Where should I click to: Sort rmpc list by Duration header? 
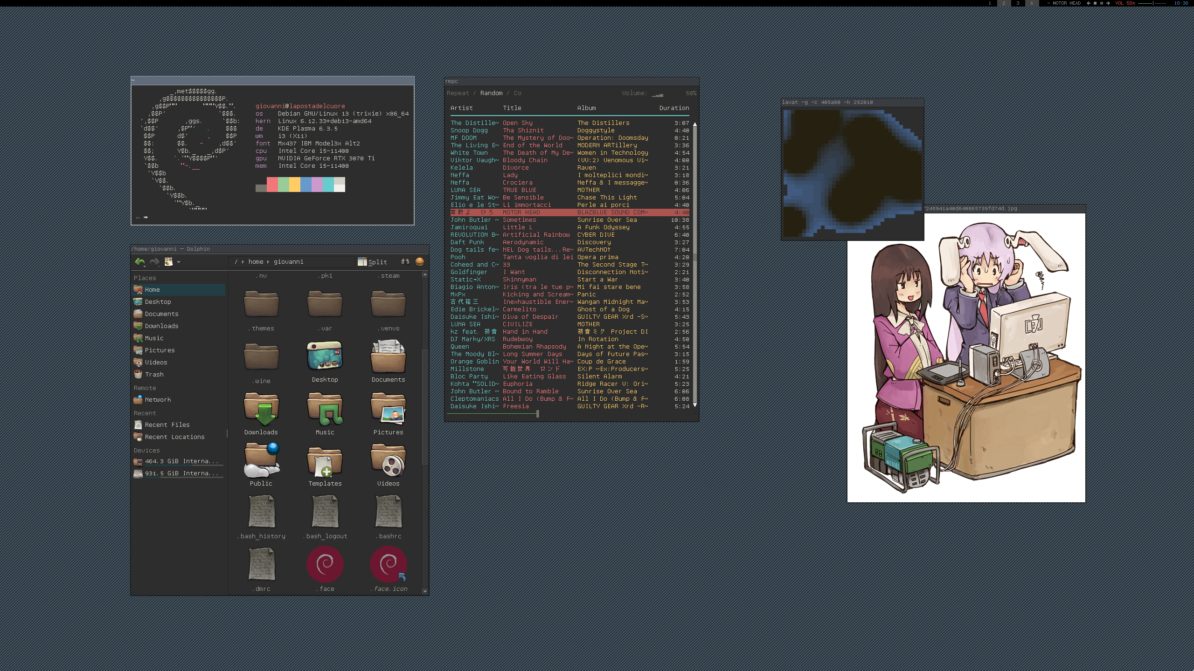pos(674,108)
